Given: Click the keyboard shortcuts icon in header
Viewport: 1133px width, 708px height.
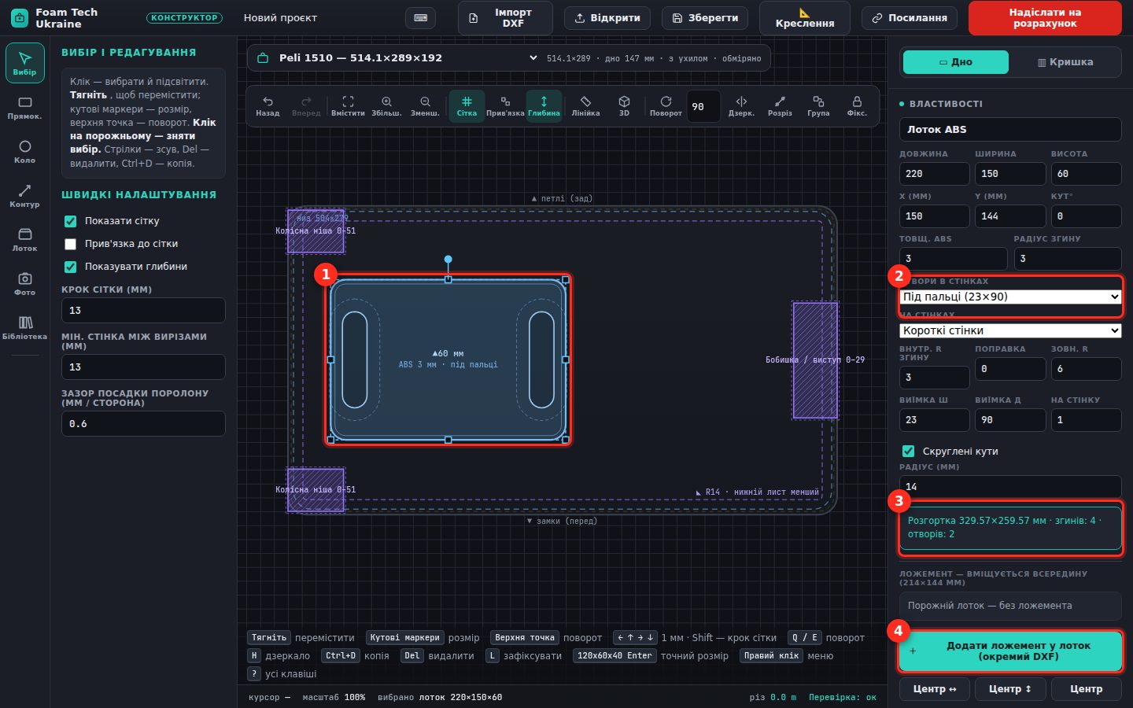Looking at the screenshot, I should coord(420,18).
